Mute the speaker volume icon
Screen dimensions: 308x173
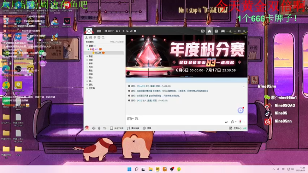pyautogui.click(x=94, y=128)
